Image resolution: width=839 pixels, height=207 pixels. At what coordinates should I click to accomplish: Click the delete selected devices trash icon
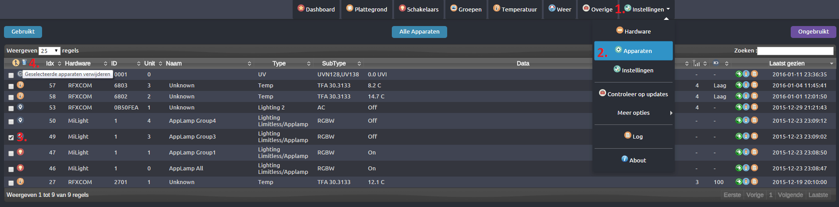tap(24, 63)
